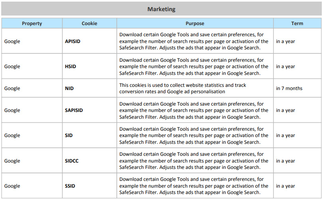323x200 pixels.
Task: Click the NID purpose about website statistics
Action: point(183,88)
